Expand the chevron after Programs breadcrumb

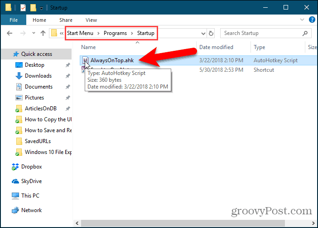coord(132,33)
